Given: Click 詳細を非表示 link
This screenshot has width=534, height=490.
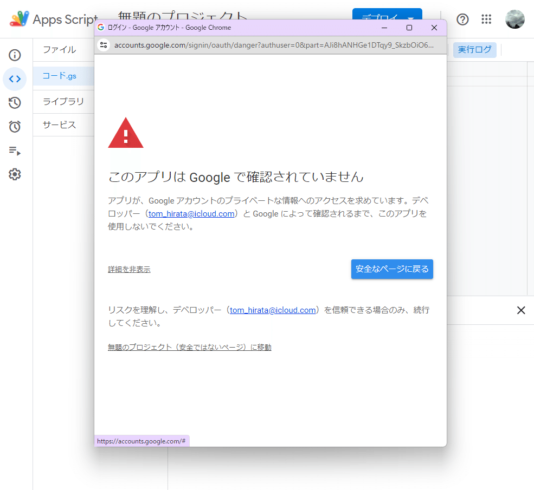Looking at the screenshot, I should [129, 269].
